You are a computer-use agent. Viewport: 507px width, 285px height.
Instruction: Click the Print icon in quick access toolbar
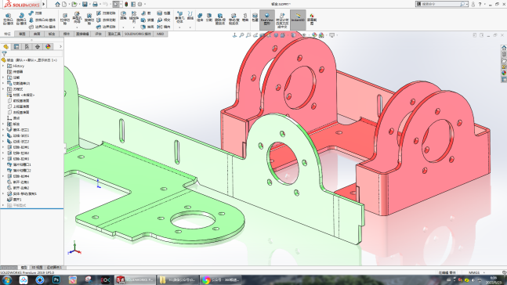pyautogui.click(x=95, y=4)
